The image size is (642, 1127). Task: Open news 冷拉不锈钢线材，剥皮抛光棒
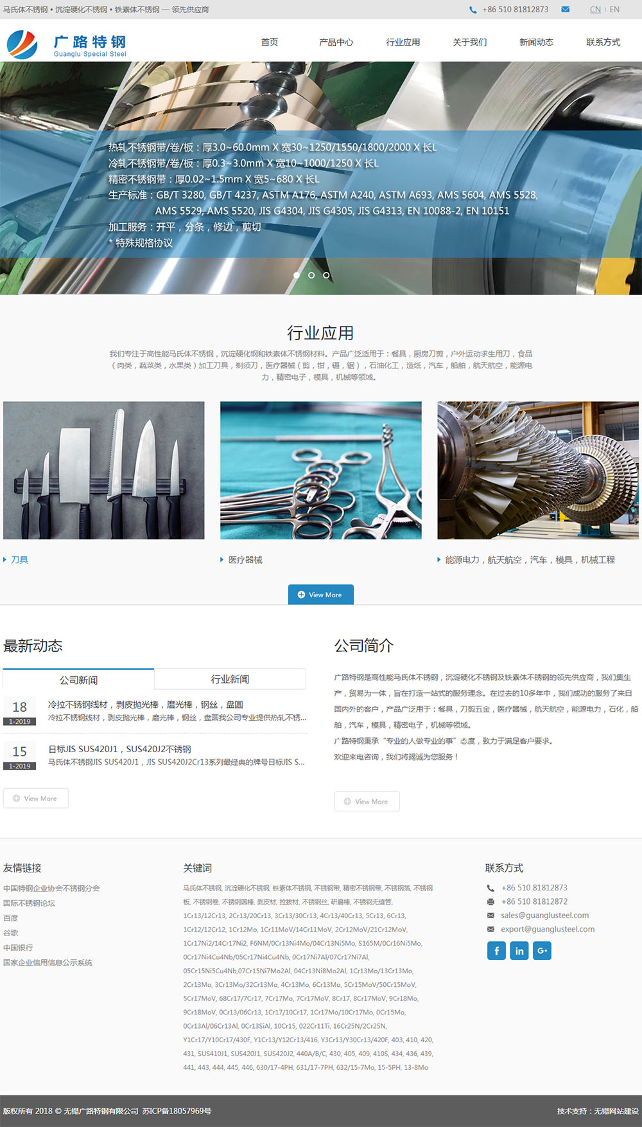(x=145, y=705)
